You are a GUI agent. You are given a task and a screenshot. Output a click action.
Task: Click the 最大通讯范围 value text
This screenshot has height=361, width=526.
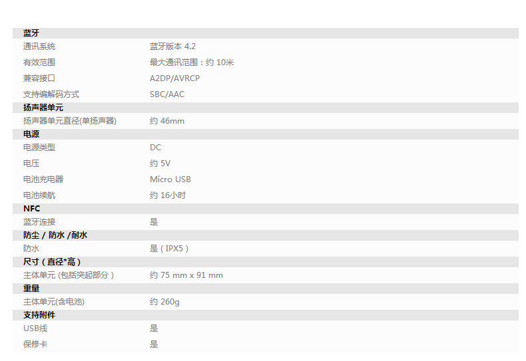point(192,62)
